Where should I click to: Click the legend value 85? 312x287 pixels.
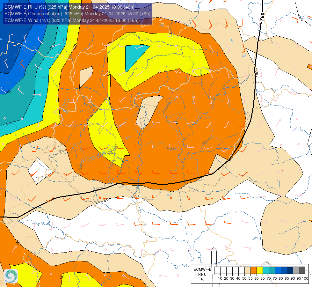click(287, 278)
